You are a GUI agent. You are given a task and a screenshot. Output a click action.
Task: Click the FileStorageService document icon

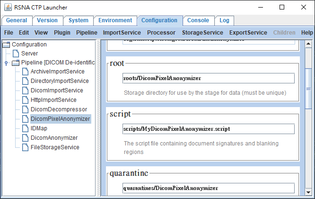tap(25, 147)
